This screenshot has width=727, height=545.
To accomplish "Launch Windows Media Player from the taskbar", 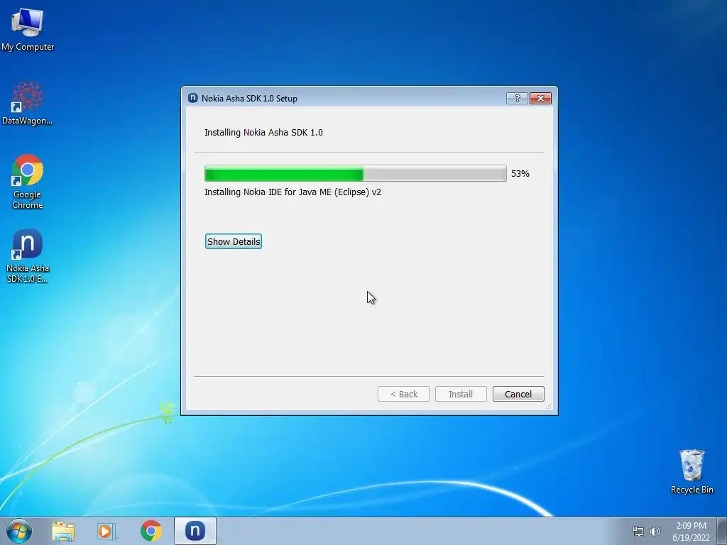I will [x=106, y=531].
